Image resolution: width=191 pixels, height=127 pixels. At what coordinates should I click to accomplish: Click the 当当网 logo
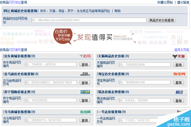click(x=85, y=112)
